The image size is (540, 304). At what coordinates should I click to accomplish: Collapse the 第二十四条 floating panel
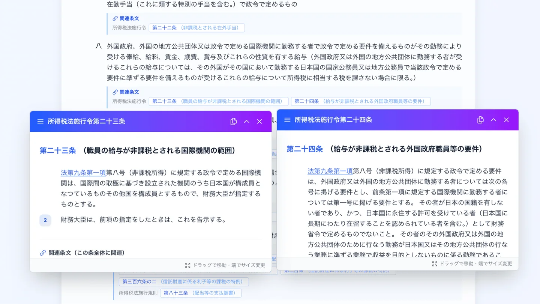pos(493,120)
